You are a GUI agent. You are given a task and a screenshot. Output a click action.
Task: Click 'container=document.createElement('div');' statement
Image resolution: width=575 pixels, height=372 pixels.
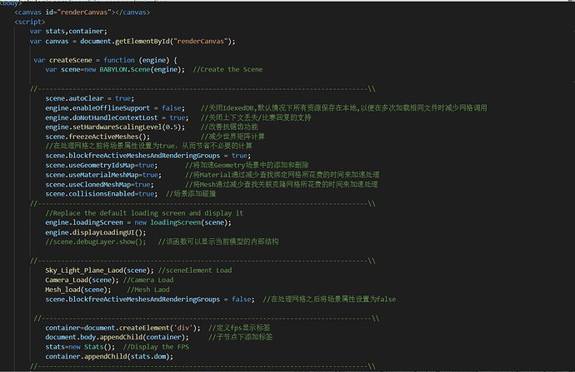122,328
